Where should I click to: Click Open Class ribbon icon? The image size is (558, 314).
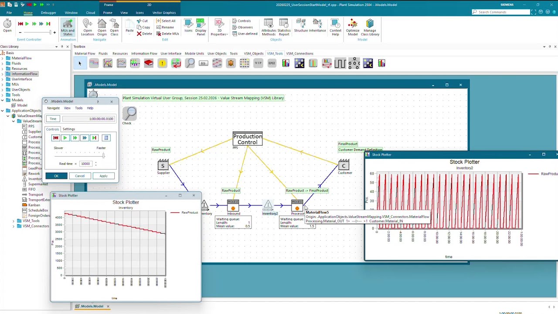(114, 27)
